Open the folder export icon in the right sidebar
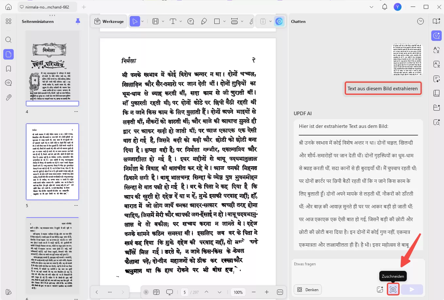This screenshot has height=300, width=444. click(436, 108)
